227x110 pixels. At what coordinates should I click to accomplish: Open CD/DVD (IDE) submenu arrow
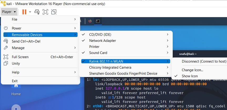(168, 35)
